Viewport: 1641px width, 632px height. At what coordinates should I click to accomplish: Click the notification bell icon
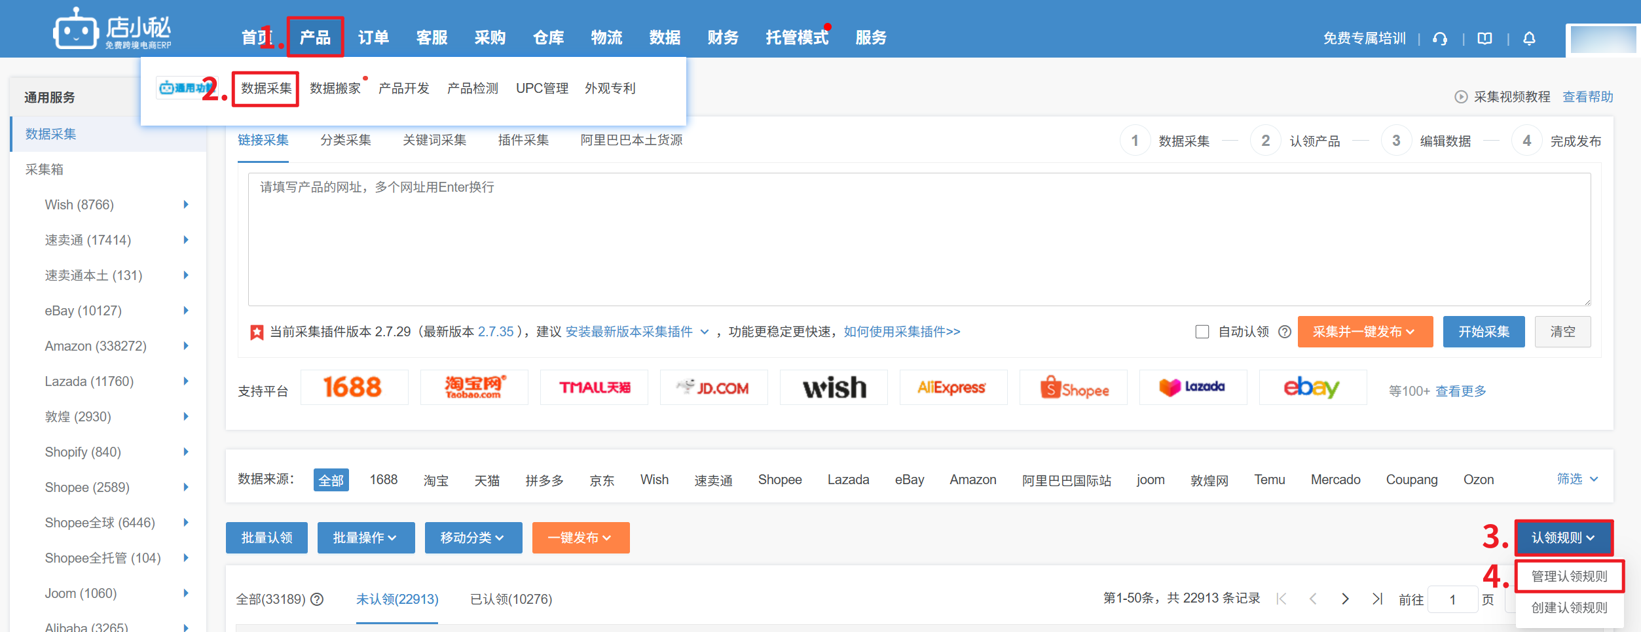tap(1529, 39)
